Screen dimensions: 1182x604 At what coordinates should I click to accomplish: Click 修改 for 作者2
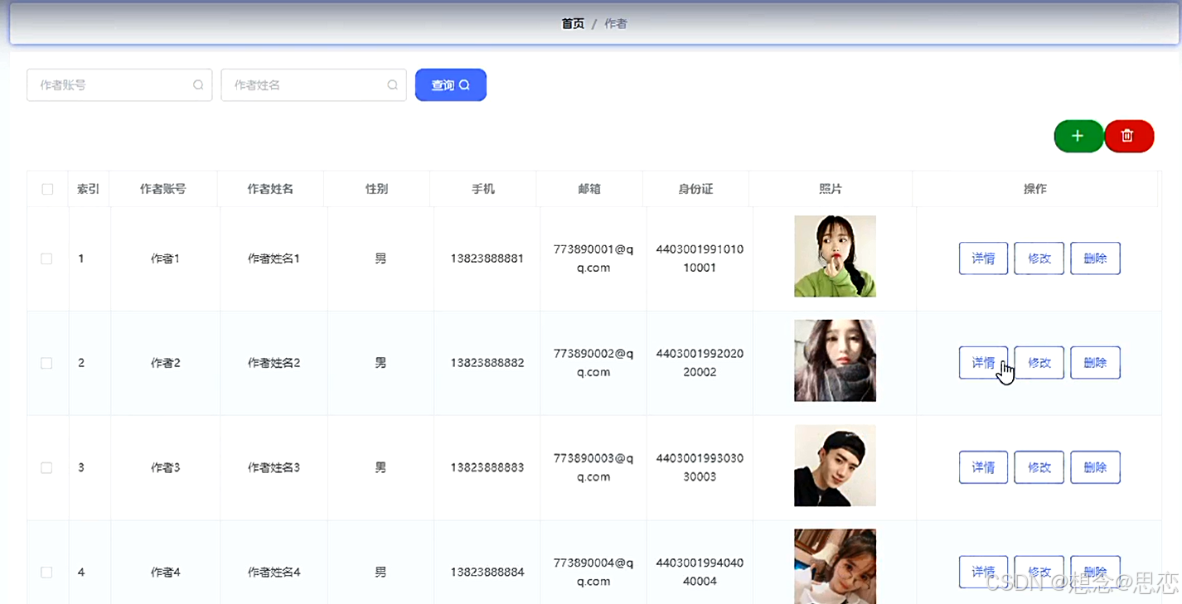(1039, 363)
